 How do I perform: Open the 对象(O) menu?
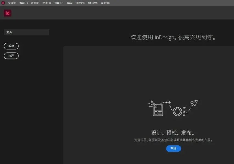click(59, 3)
